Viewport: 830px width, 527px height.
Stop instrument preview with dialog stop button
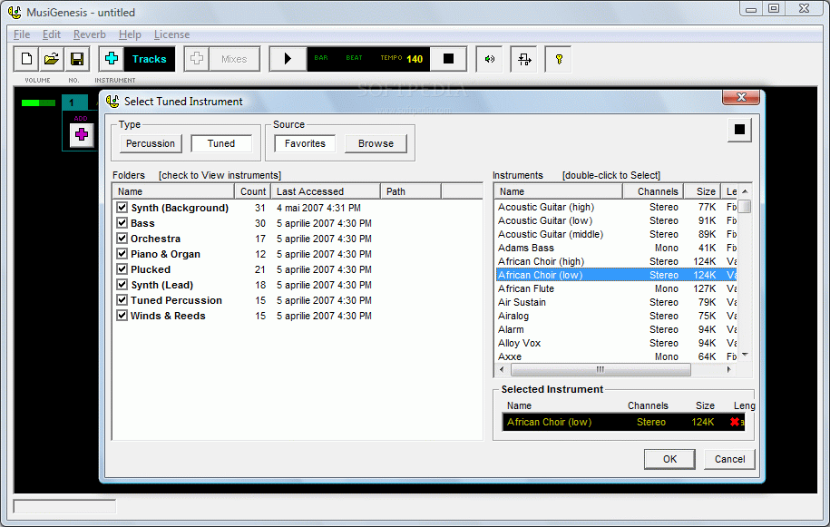tap(739, 130)
